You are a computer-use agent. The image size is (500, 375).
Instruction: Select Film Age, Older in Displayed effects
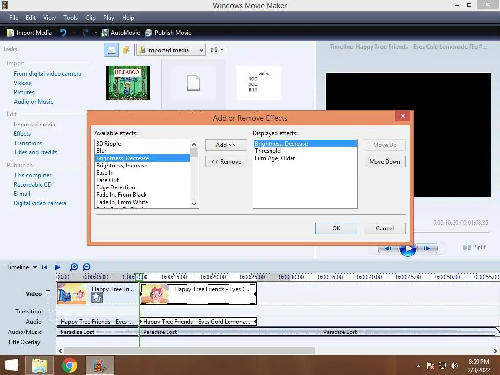(x=305, y=158)
